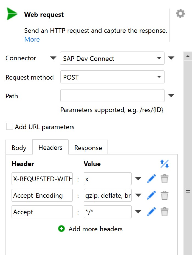The image size is (192, 255).
Task: Click the Parameters supported hint text
Action: point(112,110)
